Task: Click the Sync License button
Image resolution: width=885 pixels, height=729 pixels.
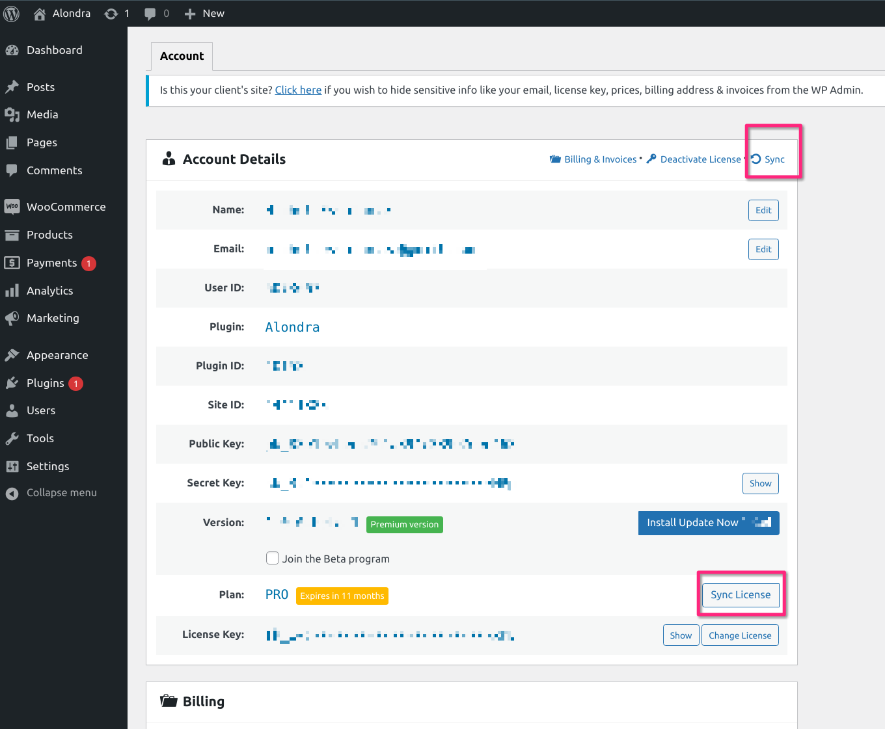Action: click(x=741, y=594)
